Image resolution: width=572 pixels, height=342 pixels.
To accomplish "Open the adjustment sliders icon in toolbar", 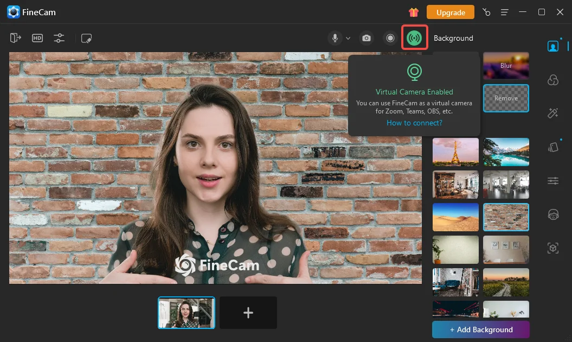I will coord(59,38).
